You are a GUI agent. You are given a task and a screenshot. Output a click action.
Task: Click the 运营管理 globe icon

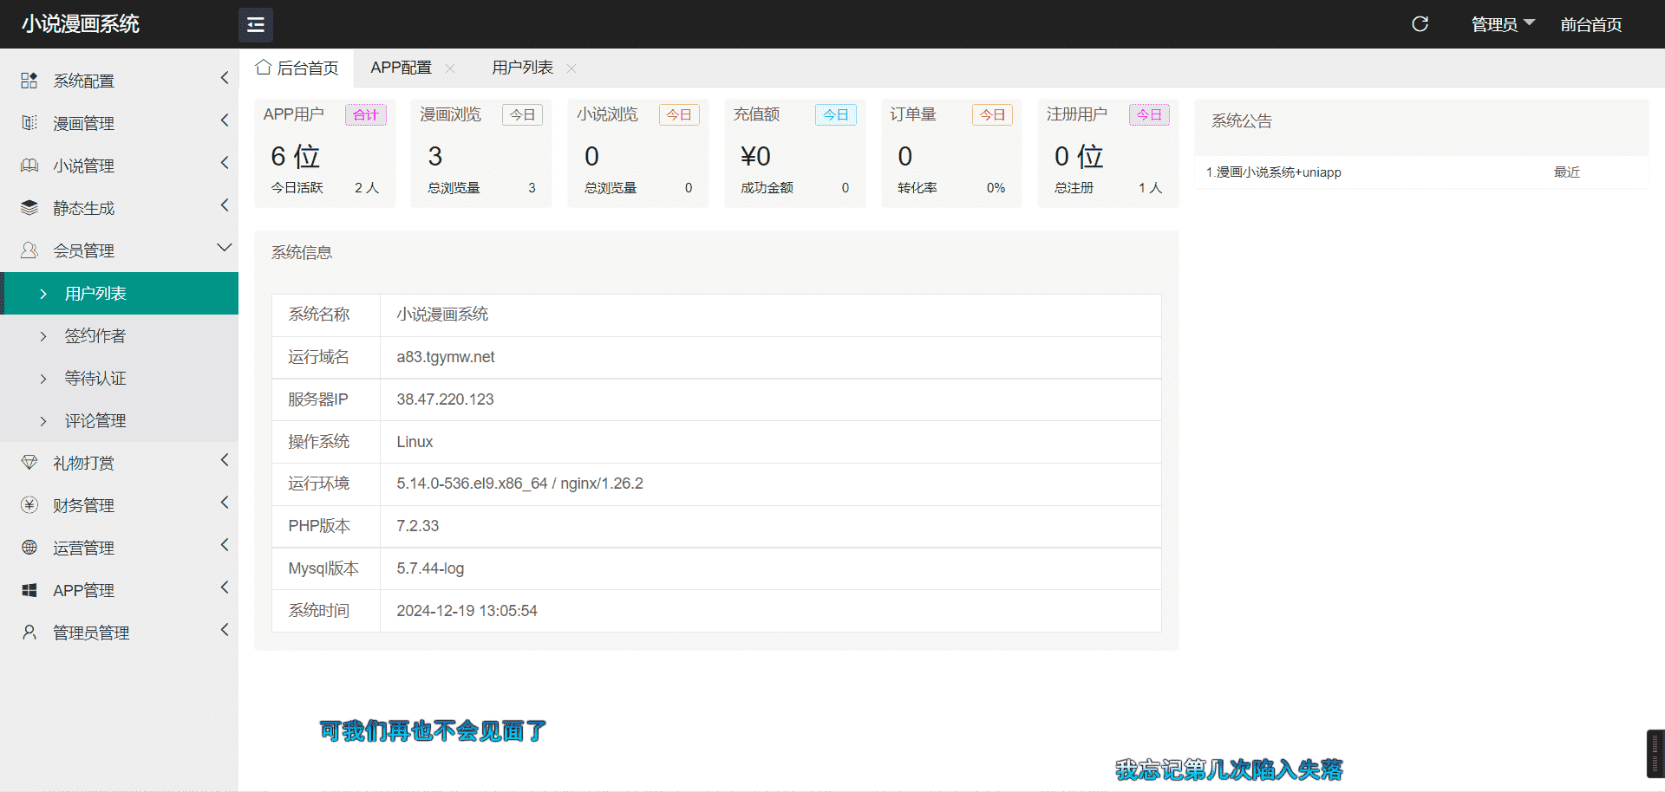29,548
